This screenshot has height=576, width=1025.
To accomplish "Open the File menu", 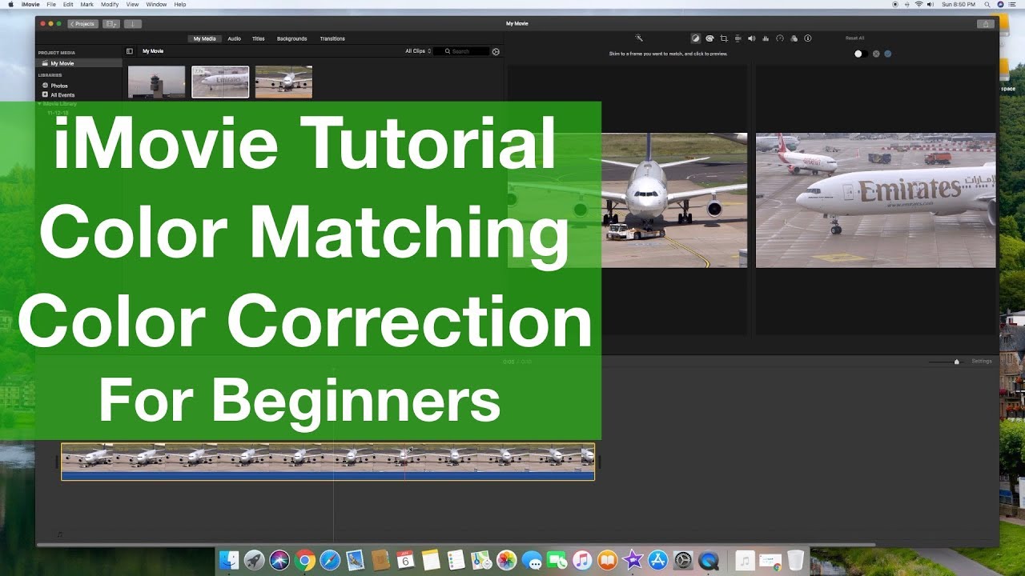I will pyautogui.click(x=51, y=4).
